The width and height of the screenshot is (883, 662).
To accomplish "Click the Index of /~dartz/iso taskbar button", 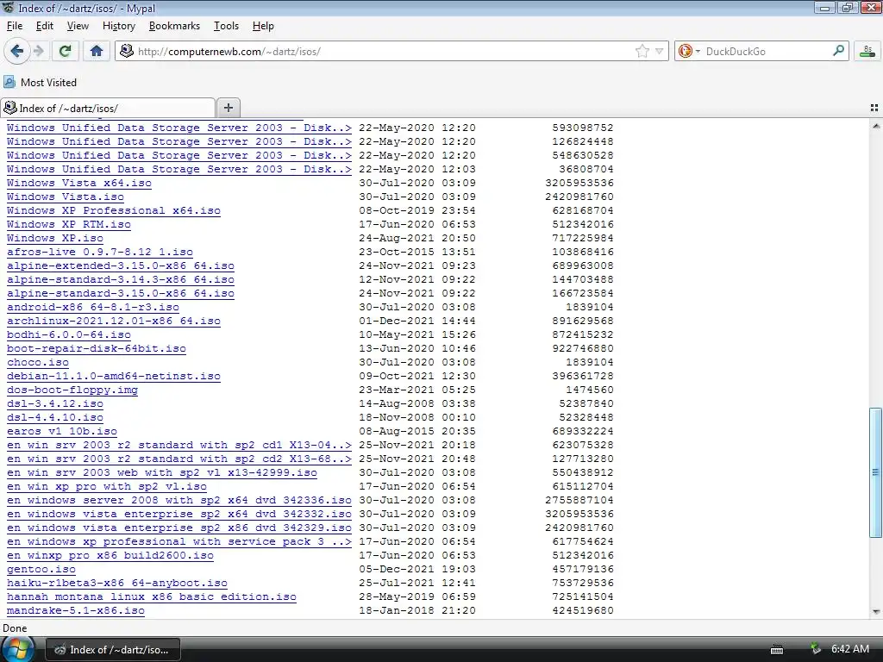I will (113, 650).
